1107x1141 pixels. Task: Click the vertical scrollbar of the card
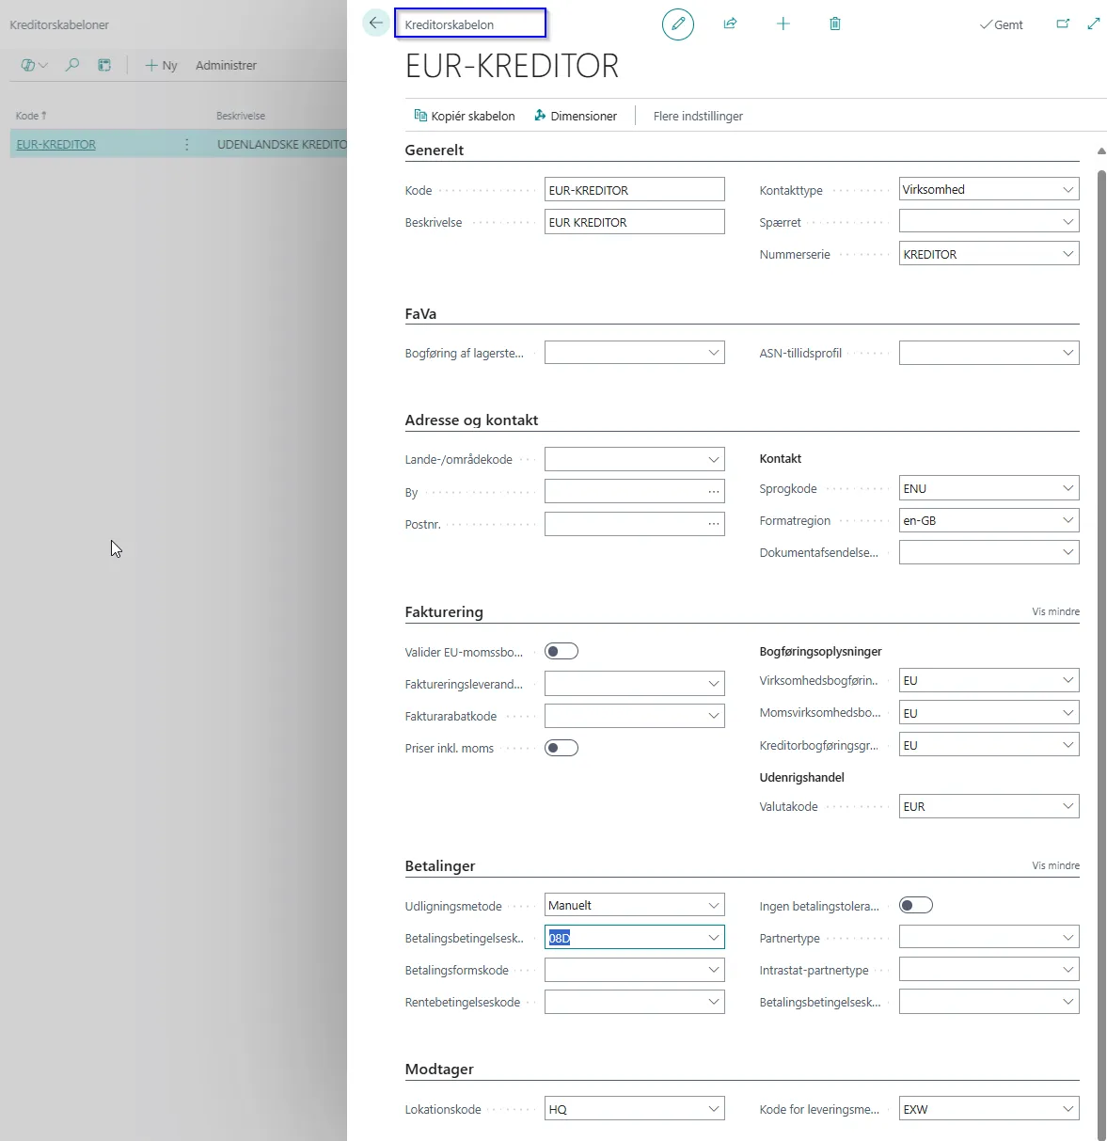click(x=1101, y=564)
